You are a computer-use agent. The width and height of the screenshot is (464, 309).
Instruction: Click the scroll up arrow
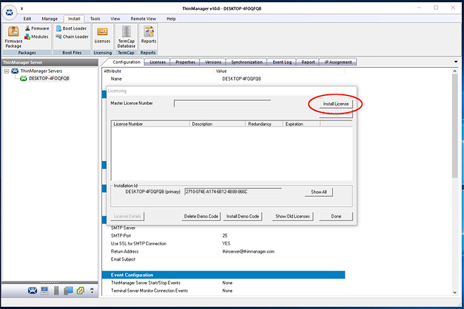tap(455, 71)
